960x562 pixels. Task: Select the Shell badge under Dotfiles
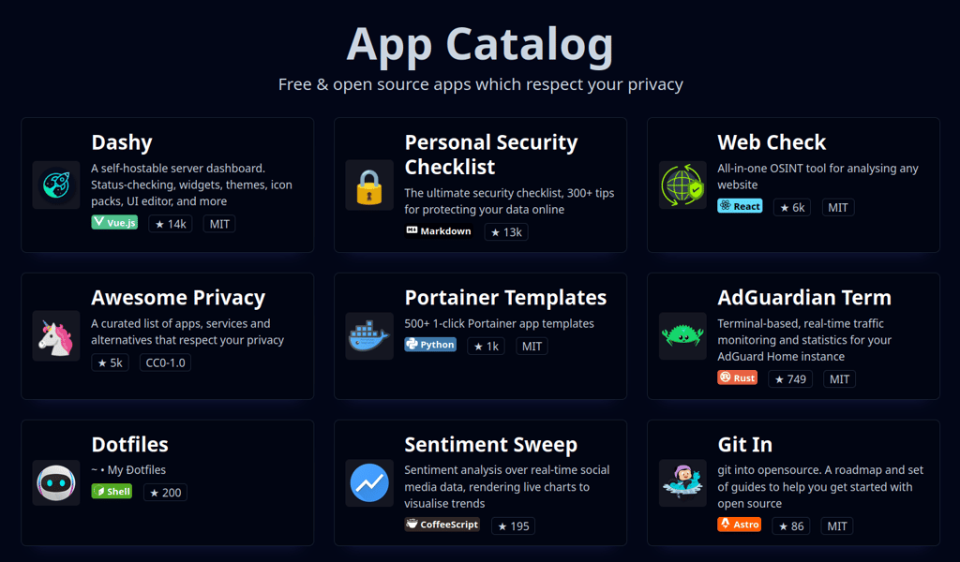[x=112, y=491]
